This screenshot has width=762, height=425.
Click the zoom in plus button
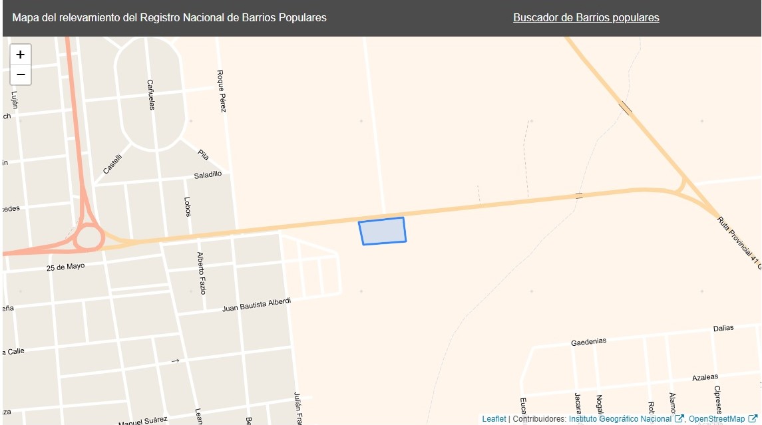[x=21, y=55]
